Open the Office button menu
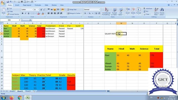Viewport: 178px width, 100px height. point(3,3)
